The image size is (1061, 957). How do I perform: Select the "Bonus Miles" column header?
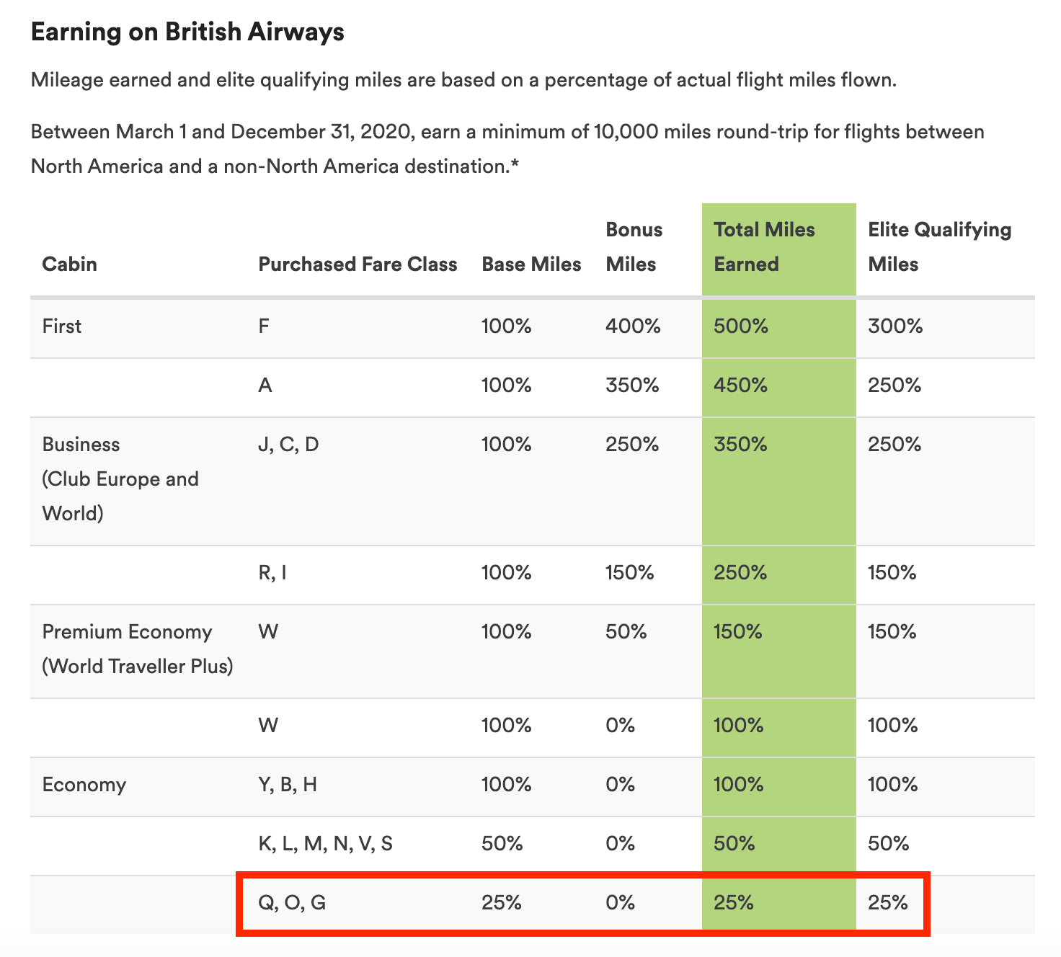coord(634,247)
